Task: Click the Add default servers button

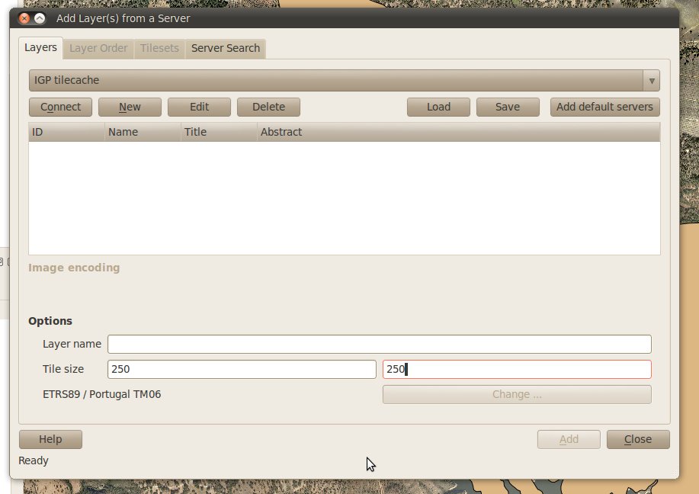Action: 604,107
